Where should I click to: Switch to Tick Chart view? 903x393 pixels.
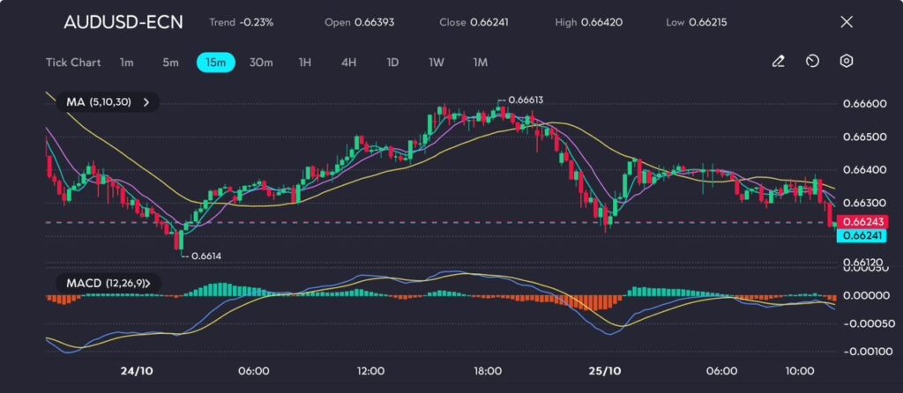pos(72,63)
